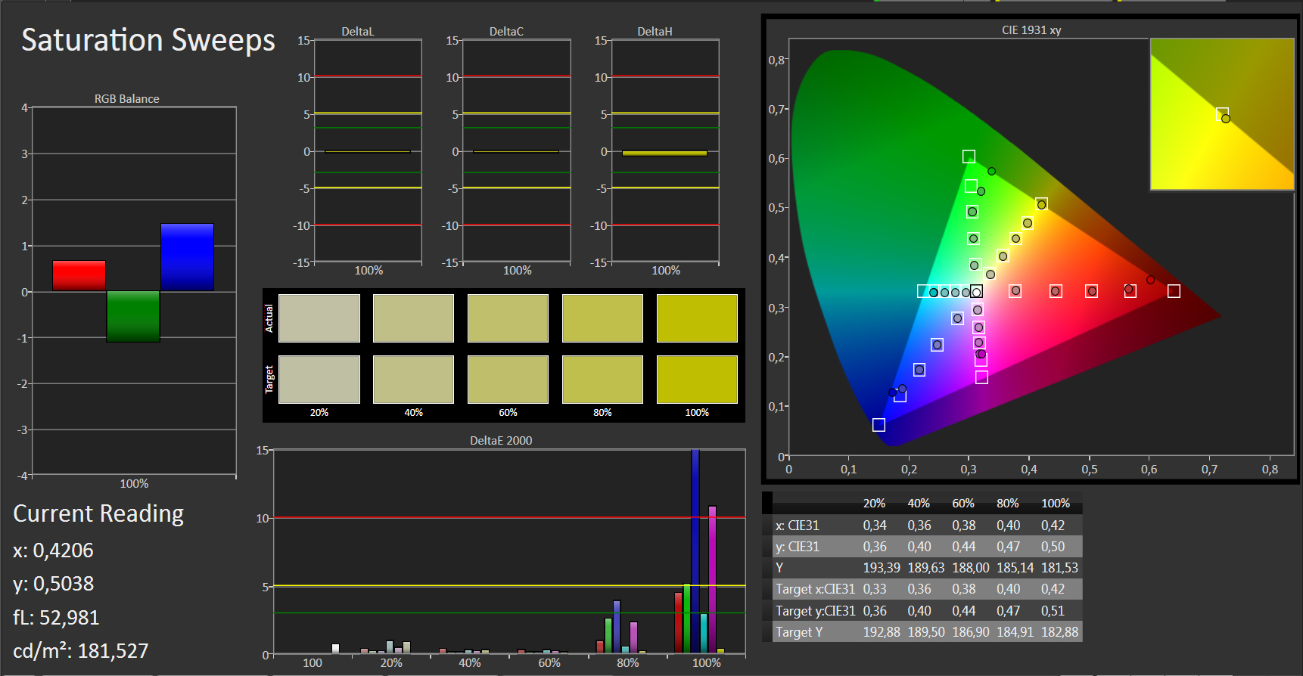Image resolution: width=1303 pixels, height=676 pixels.
Task: Click the 100% yellow target square in CIE diagram
Action: click(x=1041, y=204)
